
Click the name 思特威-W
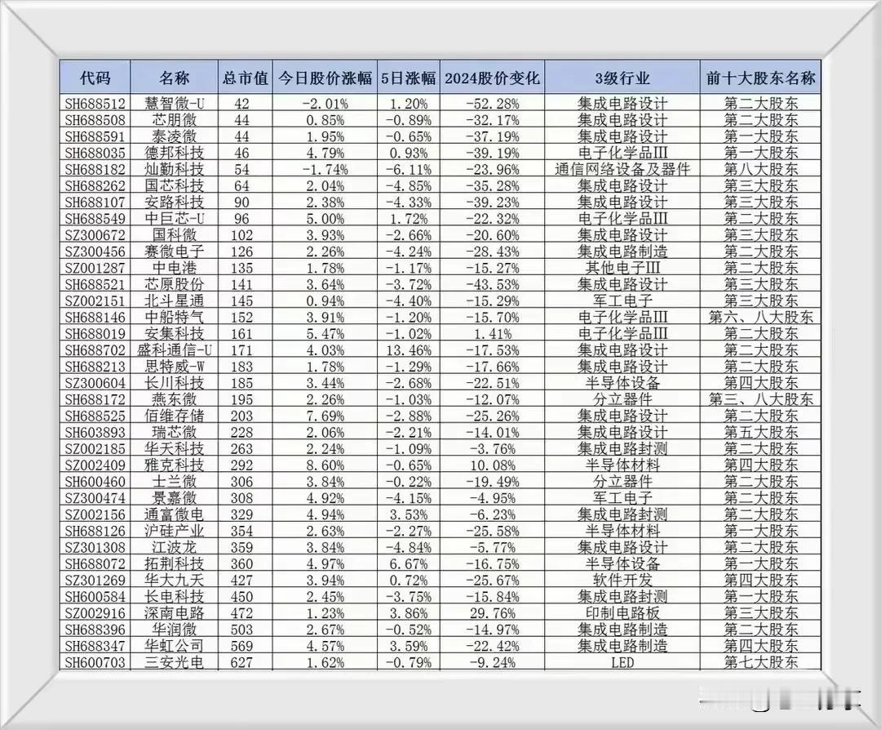coord(175,367)
